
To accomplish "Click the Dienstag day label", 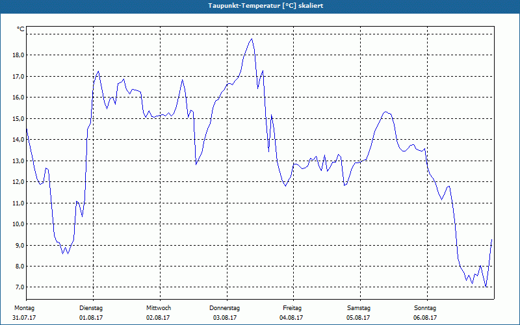I will point(91,308).
